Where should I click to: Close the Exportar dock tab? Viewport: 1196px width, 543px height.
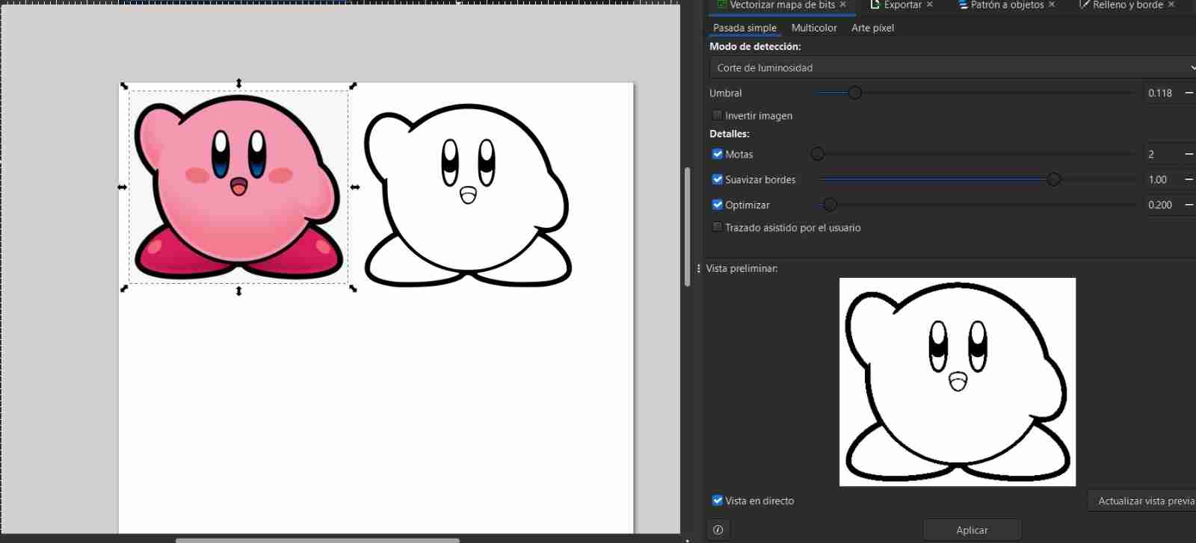click(929, 4)
